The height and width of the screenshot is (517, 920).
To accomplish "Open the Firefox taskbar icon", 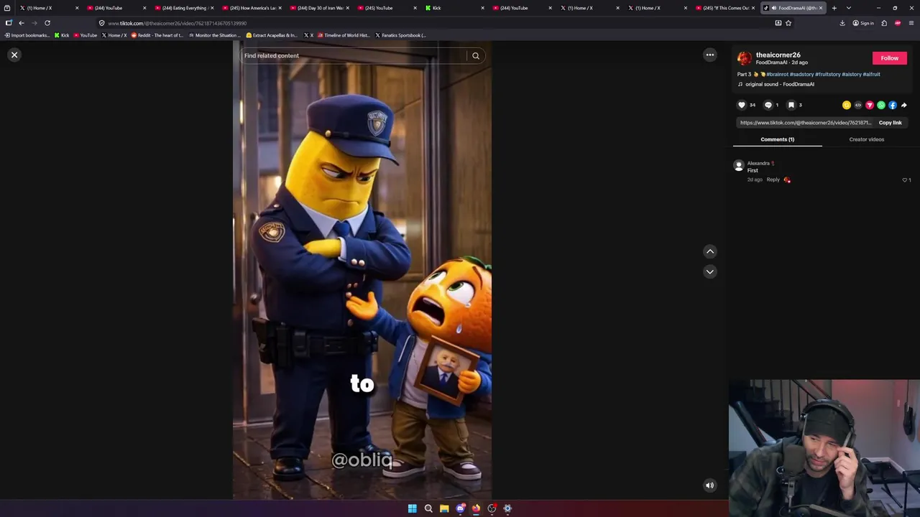I will 476,508.
